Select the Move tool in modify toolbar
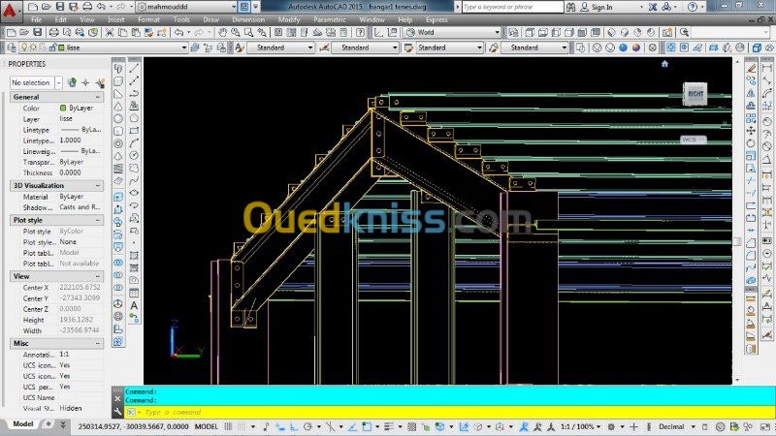The image size is (776, 436). coord(751,131)
